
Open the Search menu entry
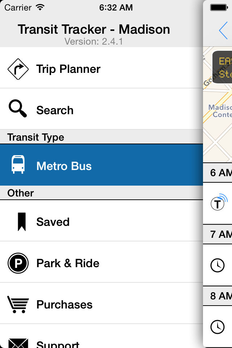(55, 110)
